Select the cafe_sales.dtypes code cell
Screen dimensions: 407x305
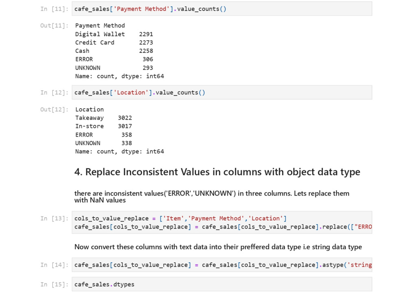pyautogui.click(x=222, y=284)
